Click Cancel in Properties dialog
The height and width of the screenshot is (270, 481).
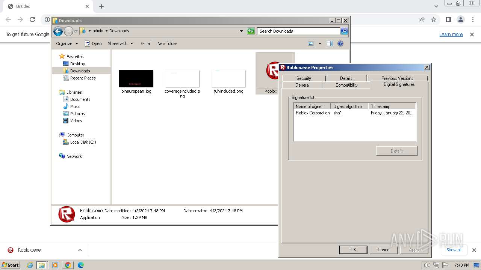pos(384,250)
